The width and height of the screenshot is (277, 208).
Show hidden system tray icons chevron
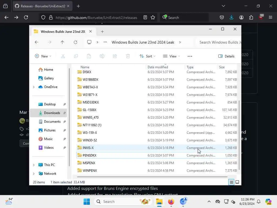click(209, 201)
